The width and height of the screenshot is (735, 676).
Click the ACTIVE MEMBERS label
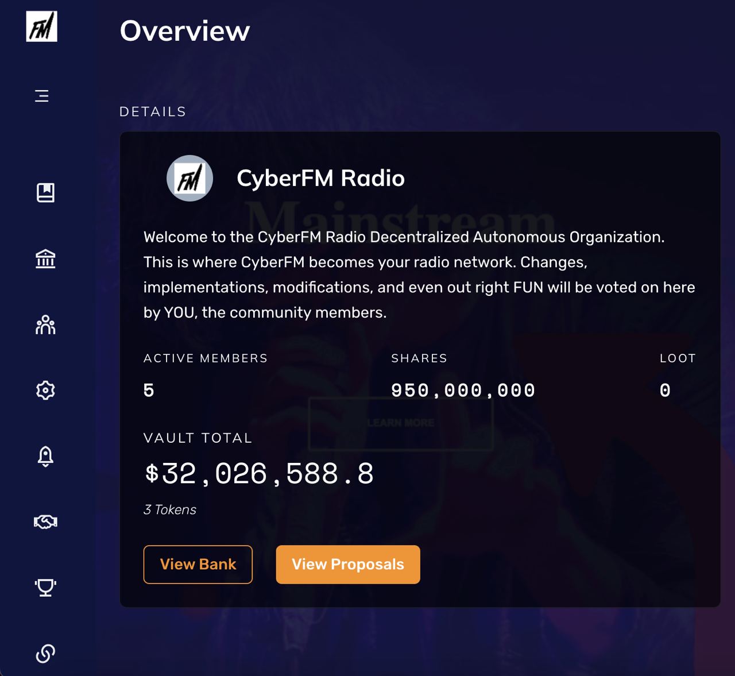pos(206,358)
